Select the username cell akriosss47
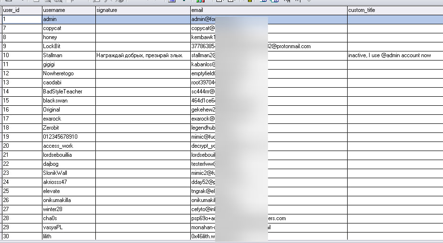The height and width of the screenshot is (243, 443). [69, 182]
